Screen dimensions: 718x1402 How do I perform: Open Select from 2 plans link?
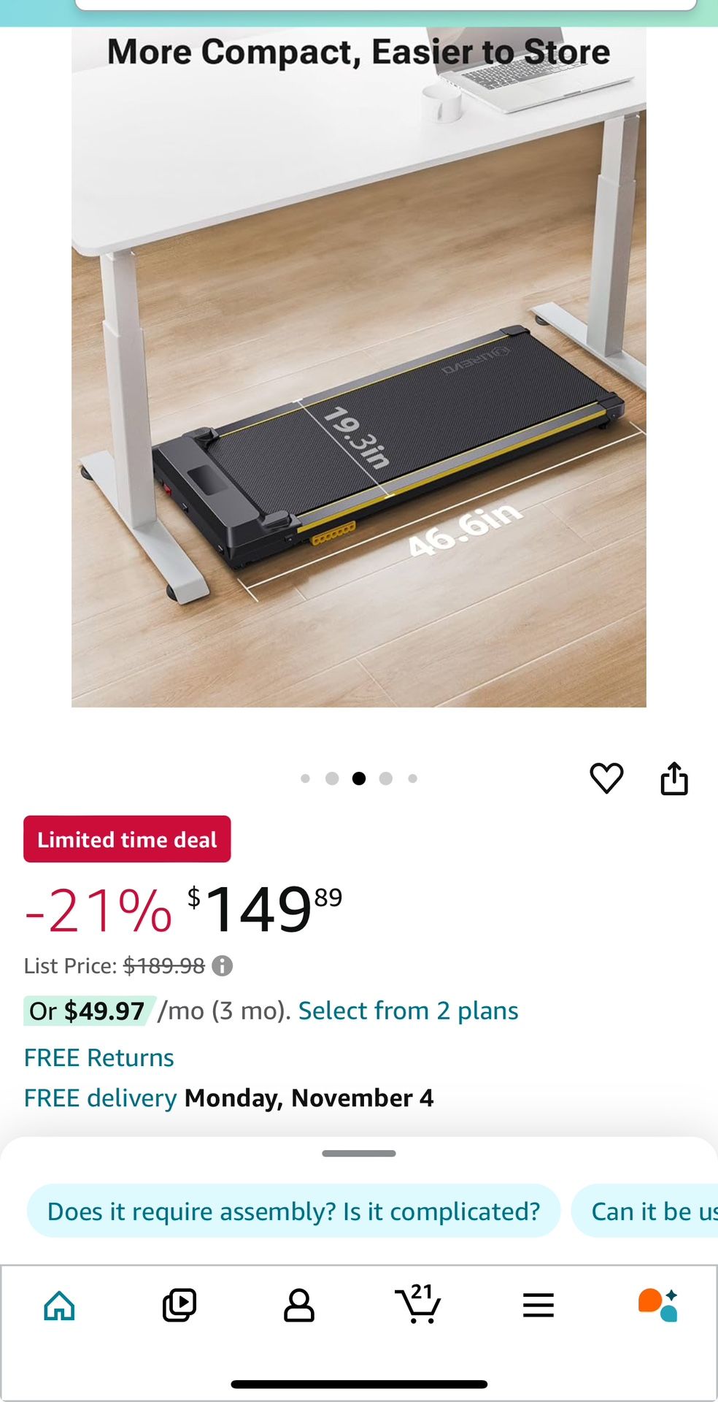[x=408, y=1011]
